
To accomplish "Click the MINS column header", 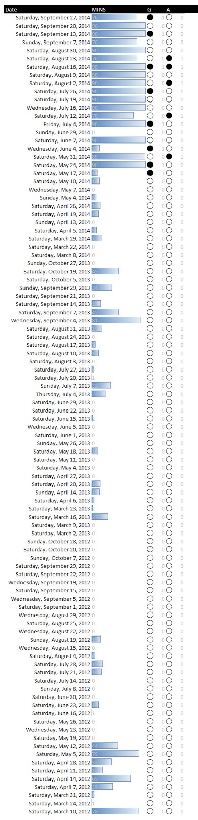I will coord(99,10).
